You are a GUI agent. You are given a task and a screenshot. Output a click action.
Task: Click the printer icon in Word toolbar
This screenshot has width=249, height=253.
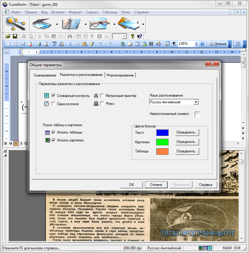(x=38, y=44)
